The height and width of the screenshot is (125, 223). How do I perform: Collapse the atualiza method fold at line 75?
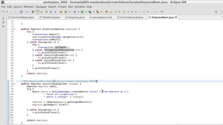pos(14,29)
